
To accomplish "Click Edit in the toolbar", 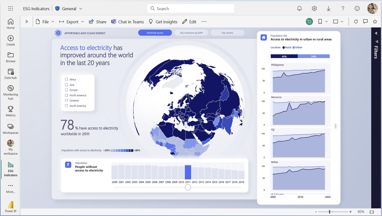I will pos(189,22).
